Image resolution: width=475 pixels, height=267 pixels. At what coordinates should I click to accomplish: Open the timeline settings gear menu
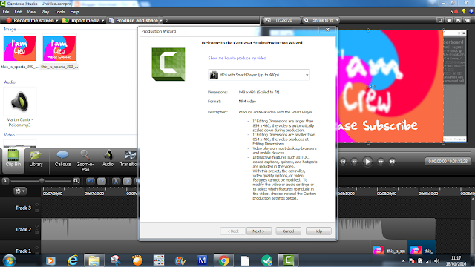point(20,191)
